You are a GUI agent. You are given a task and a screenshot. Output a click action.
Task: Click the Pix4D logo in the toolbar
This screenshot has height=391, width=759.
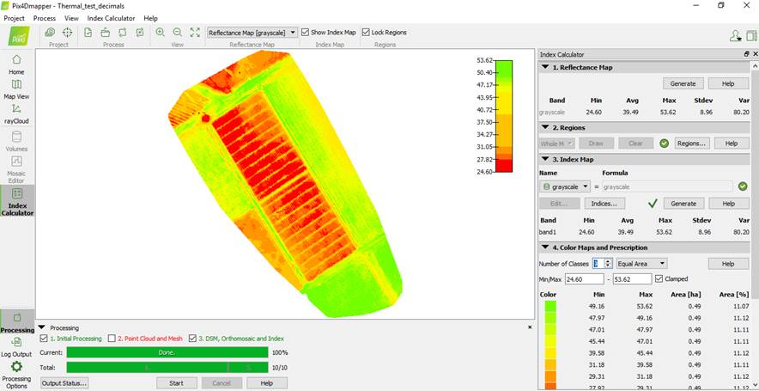click(18, 35)
